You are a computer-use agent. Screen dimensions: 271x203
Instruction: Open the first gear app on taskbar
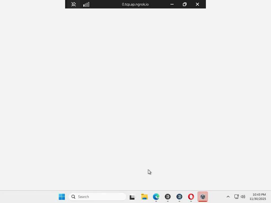click(168, 197)
